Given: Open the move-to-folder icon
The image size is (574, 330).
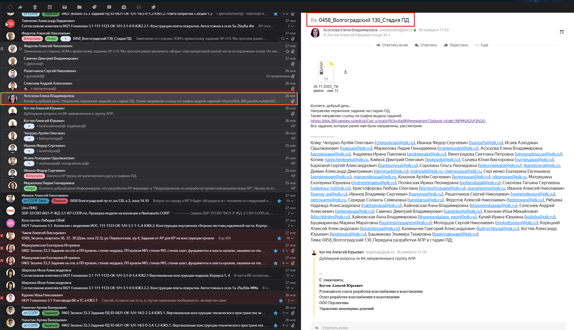Looking at the screenshot, I should point(79,7).
